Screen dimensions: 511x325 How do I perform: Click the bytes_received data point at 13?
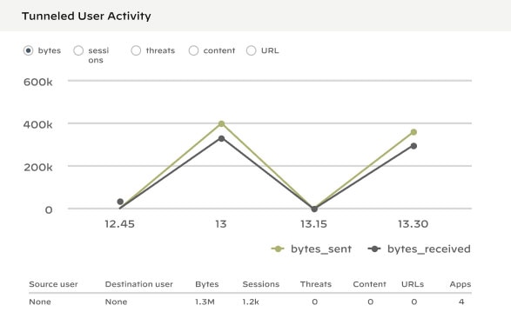(221, 138)
